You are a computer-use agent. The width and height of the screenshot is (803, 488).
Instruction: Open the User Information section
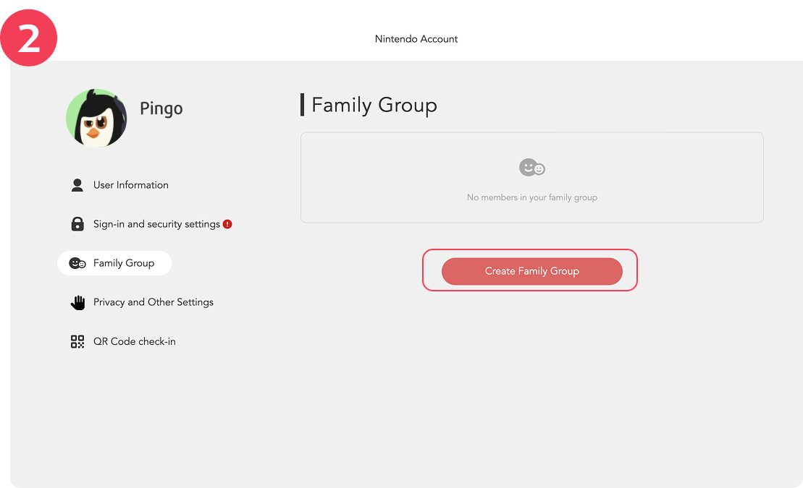click(x=130, y=185)
